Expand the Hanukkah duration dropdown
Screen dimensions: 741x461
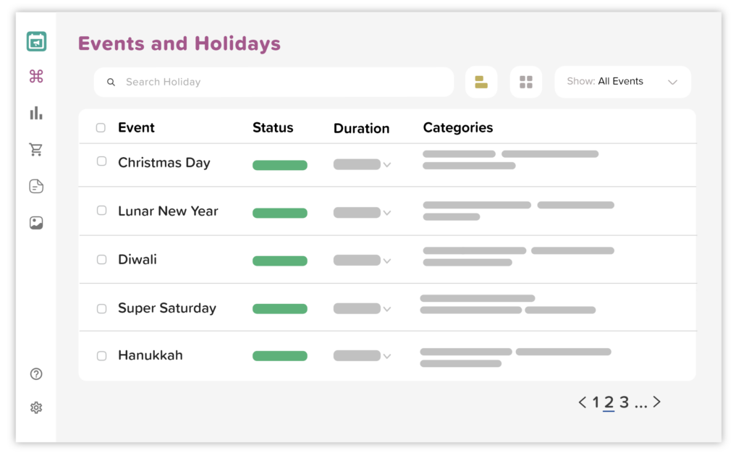(x=362, y=356)
